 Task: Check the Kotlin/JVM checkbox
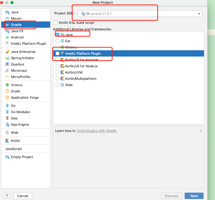click(x=57, y=73)
